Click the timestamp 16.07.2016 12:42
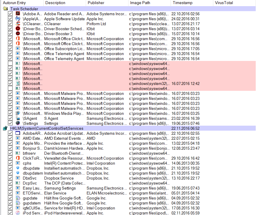Viewport: 261px width, 215px height. click(x=186, y=83)
